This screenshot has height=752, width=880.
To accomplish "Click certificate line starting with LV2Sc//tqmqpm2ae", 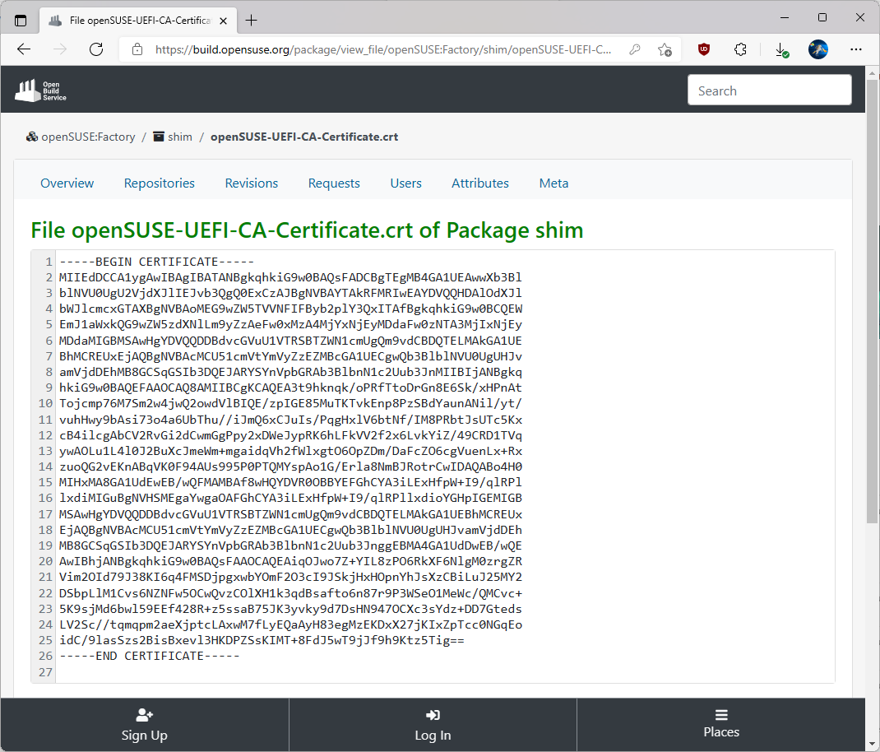I will pyautogui.click(x=290, y=624).
